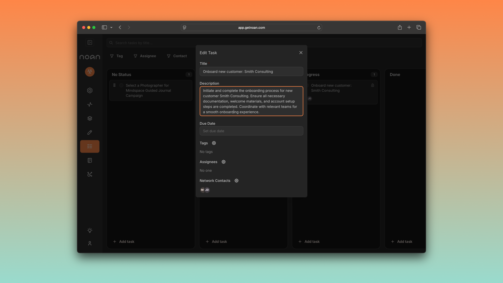Click the lightbulb icon in sidebar
503x283 pixels.
click(90, 231)
